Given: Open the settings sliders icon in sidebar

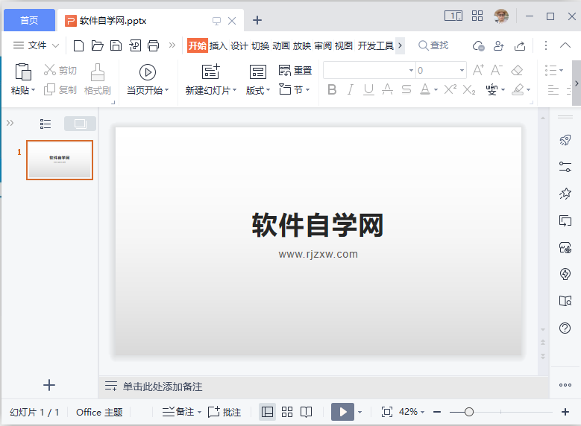Looking at the screenshot, I should click(x=565, y=167).
